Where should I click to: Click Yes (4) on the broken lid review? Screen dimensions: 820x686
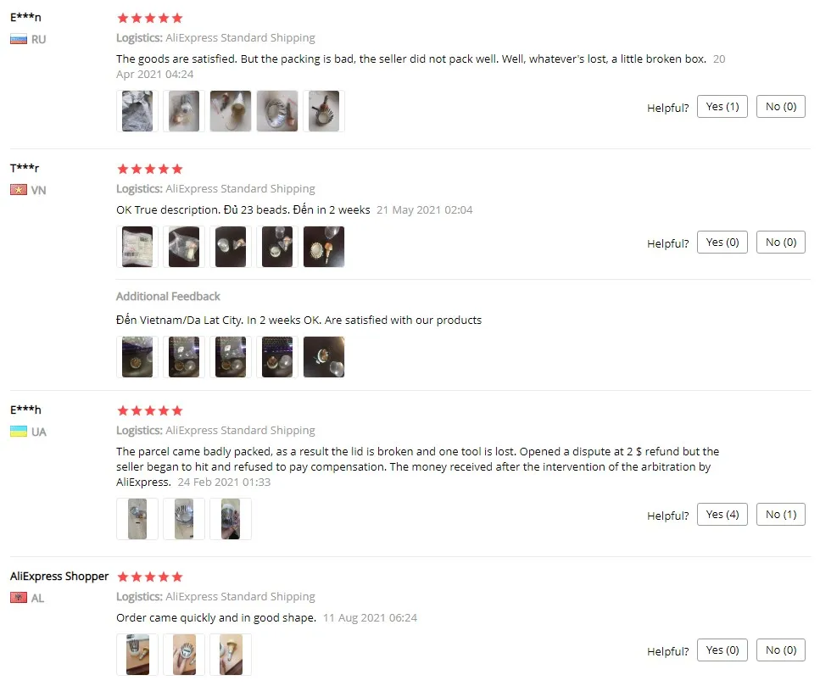[x=722, y=515]
